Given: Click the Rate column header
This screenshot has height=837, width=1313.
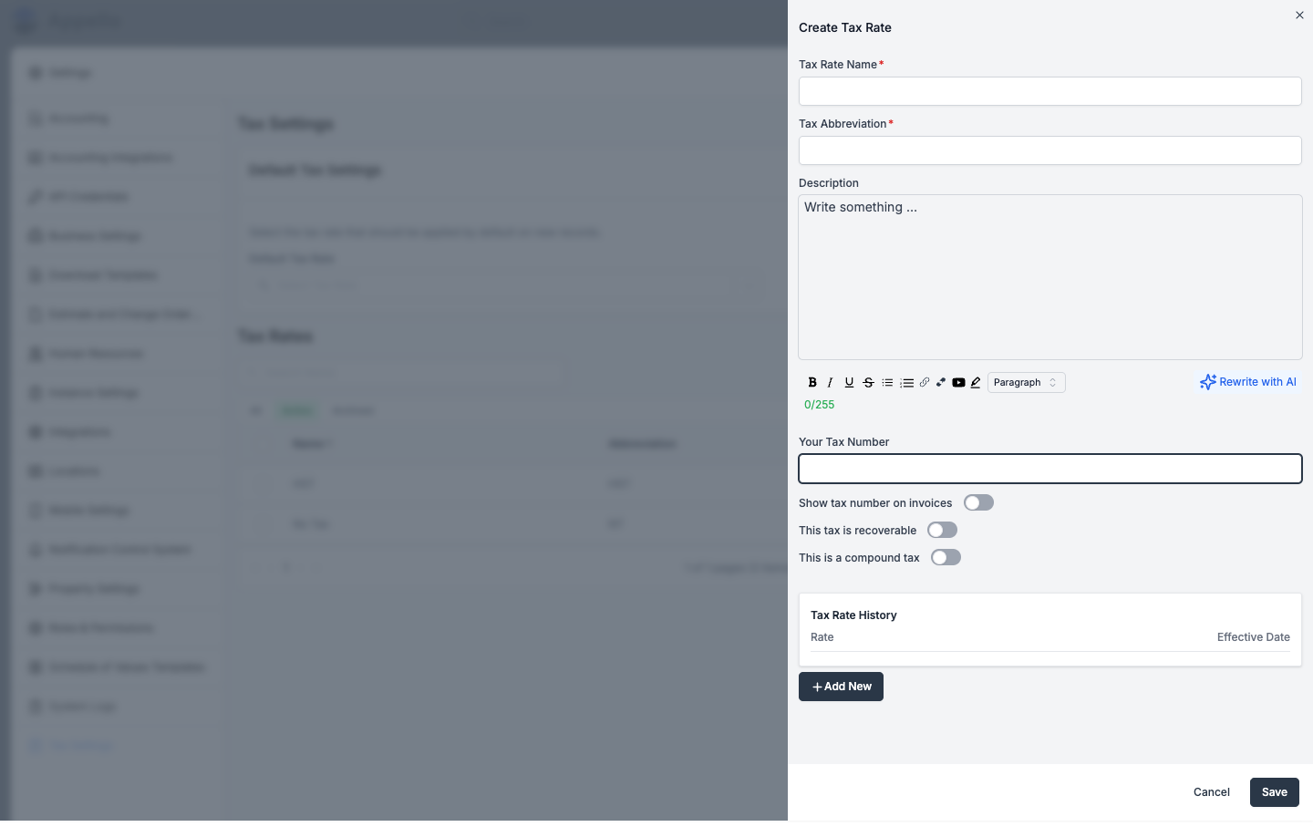Looking at the screenshot, I should coord(822,637).
